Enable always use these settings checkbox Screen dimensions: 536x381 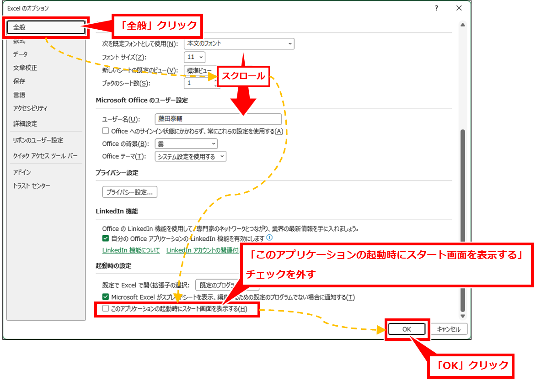[106, 131]
